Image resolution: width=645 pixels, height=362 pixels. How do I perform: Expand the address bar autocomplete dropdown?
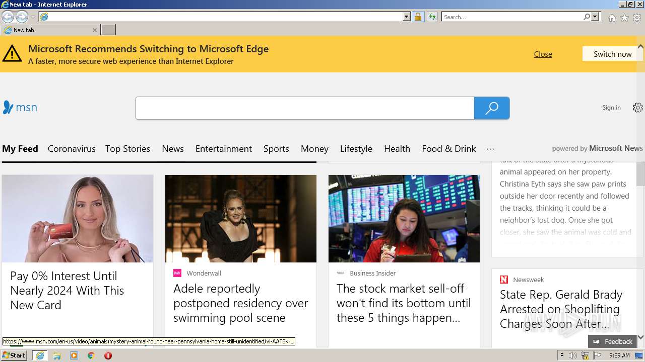point(407,17)
